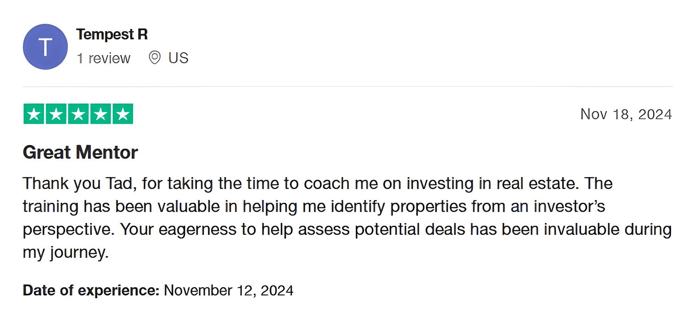The image size is (694, 312).
Task: Click the purple "T" avatar circle
Action: tap(45, 47)
